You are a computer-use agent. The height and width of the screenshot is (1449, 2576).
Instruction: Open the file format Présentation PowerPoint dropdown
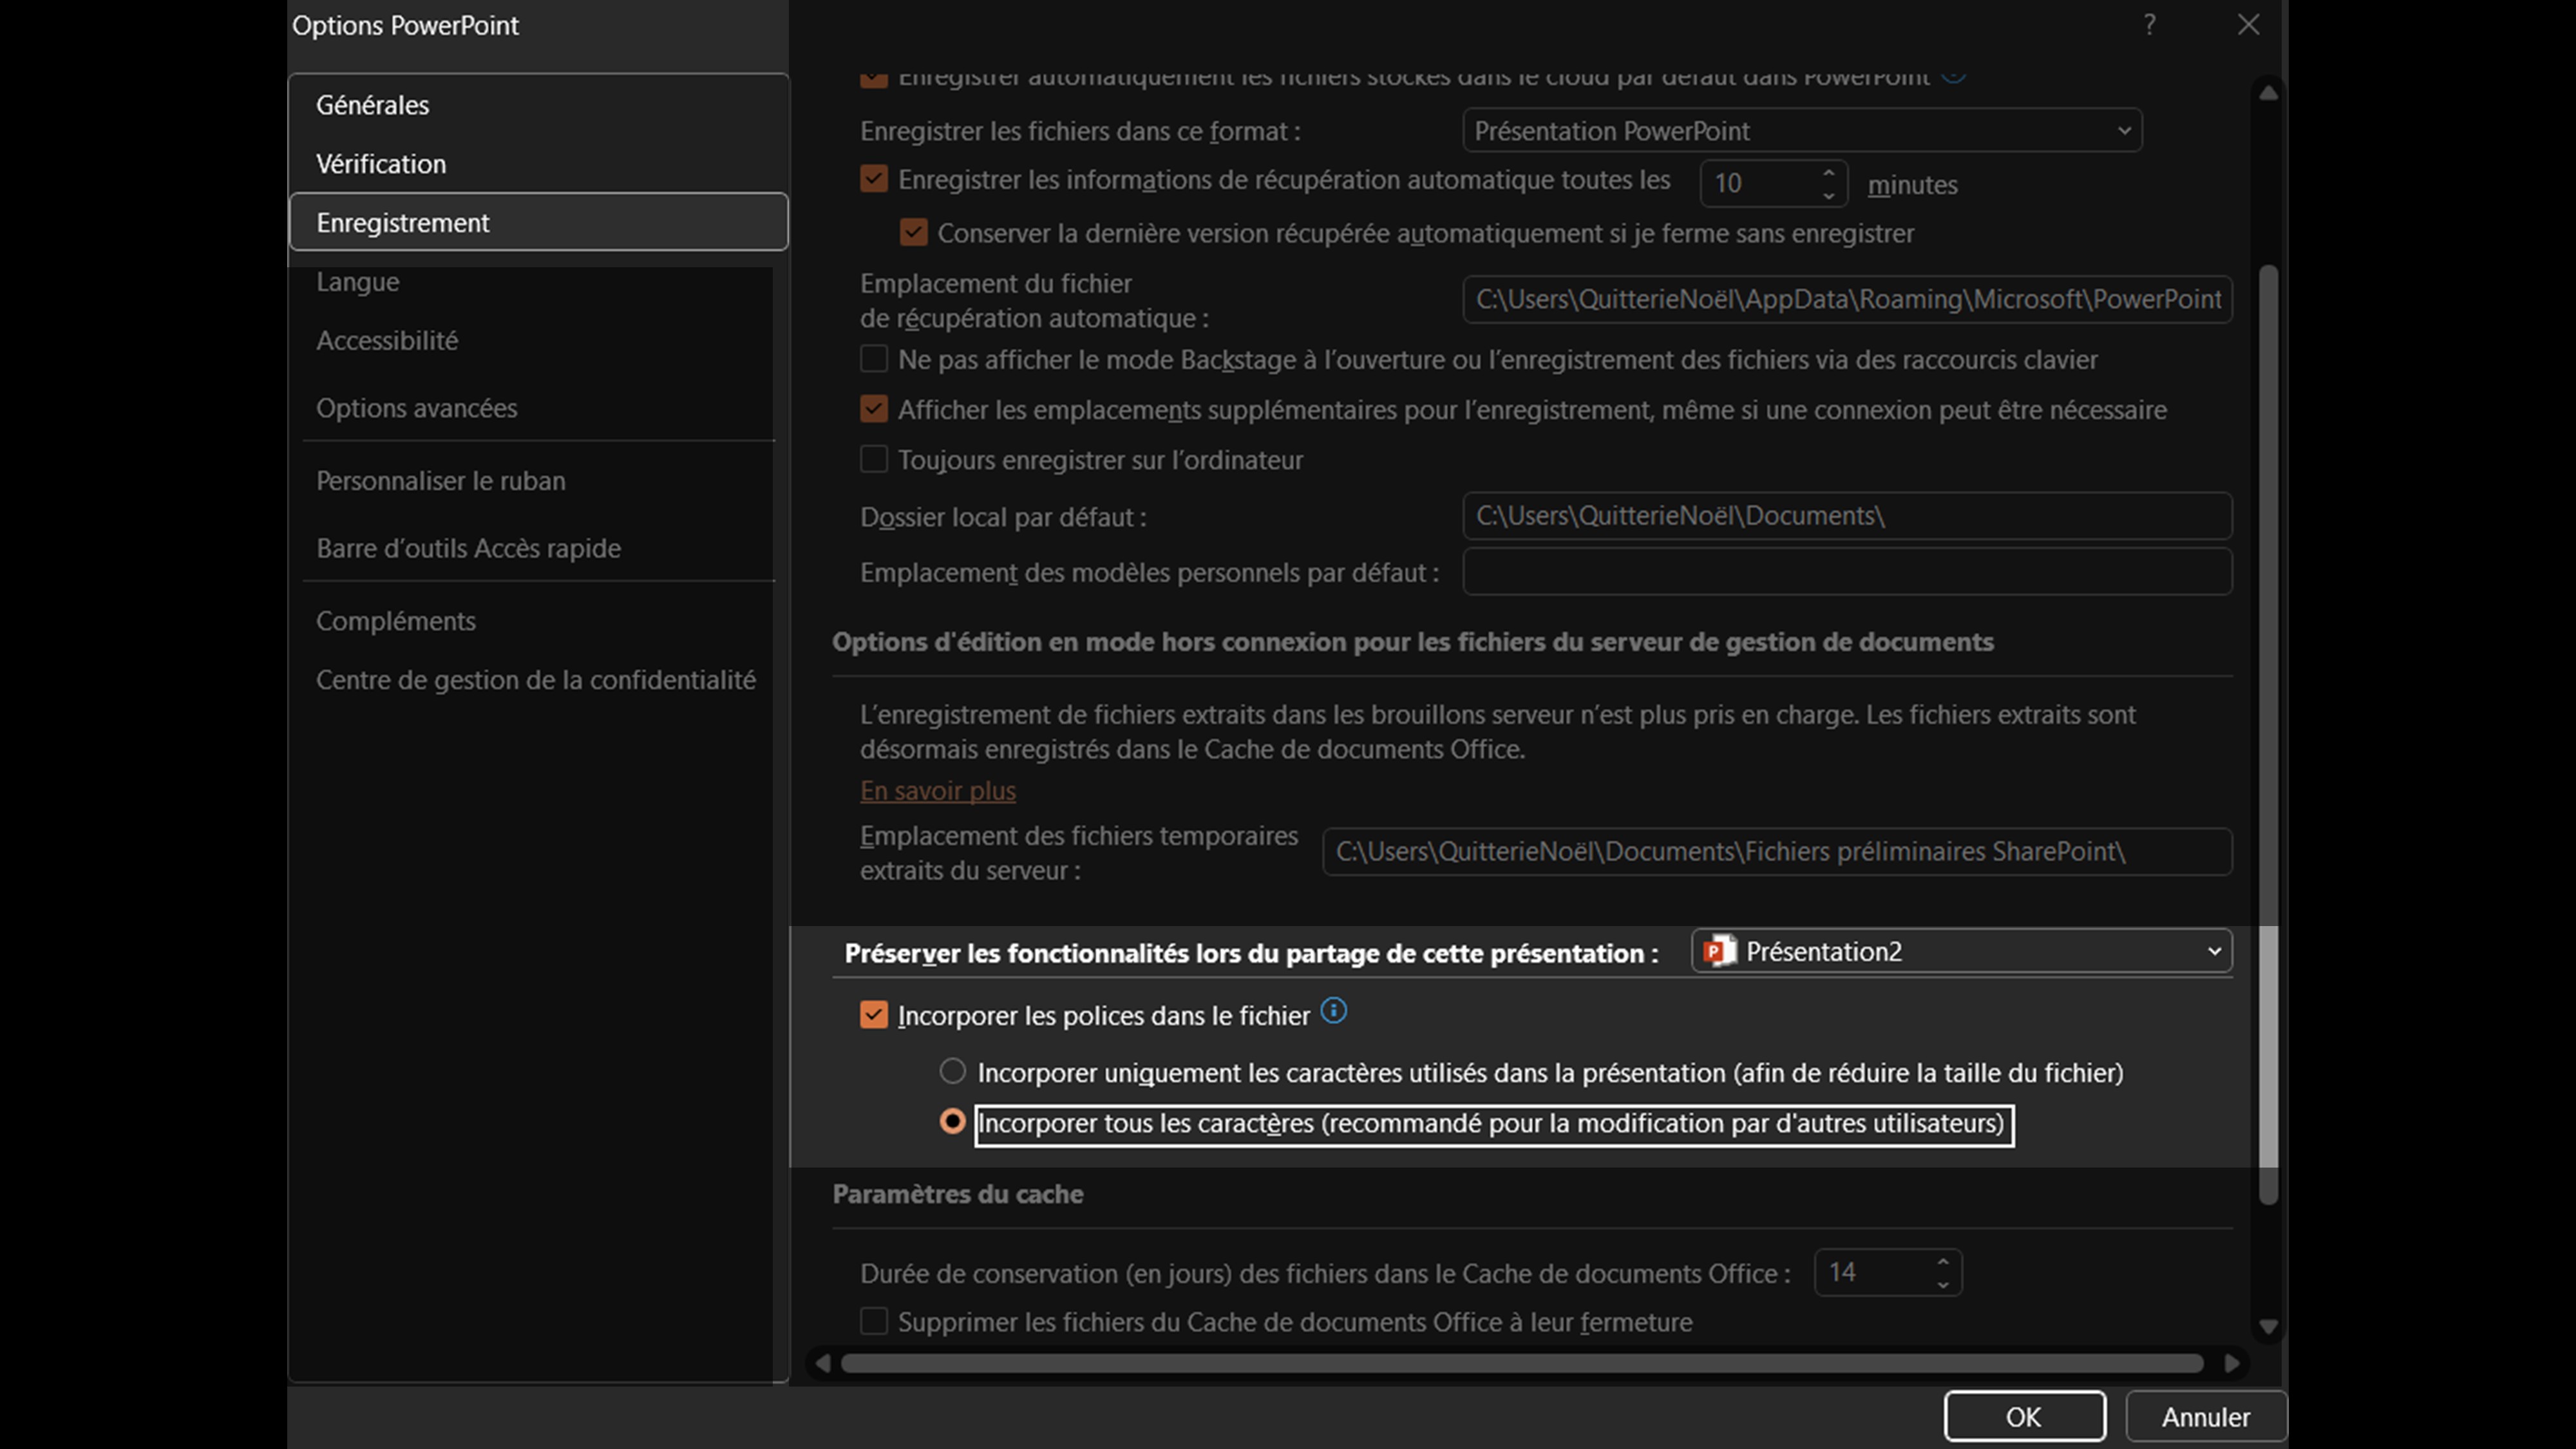click(1801, 131)
